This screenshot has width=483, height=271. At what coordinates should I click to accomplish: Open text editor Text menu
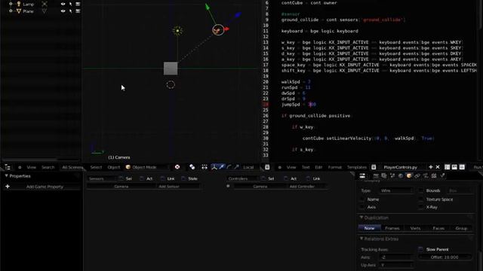pos(306,167)
